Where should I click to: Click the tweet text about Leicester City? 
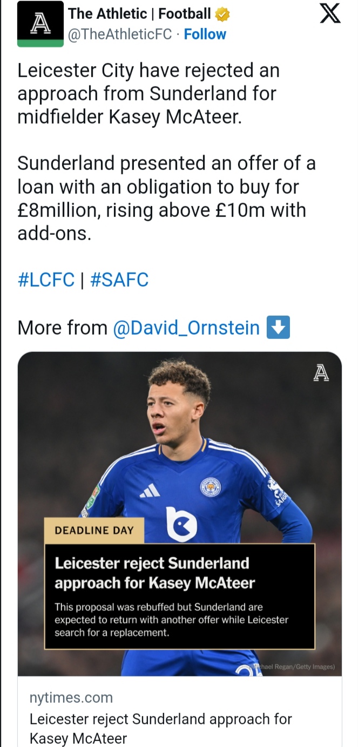(148, 93)
